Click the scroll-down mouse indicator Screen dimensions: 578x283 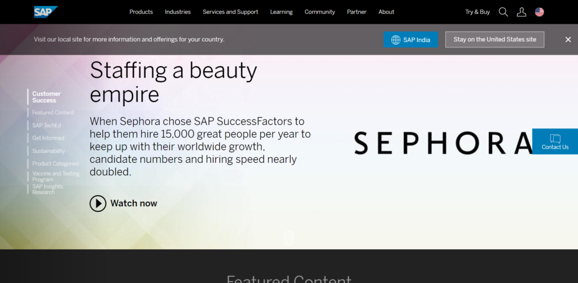click(x=288, y=238)
